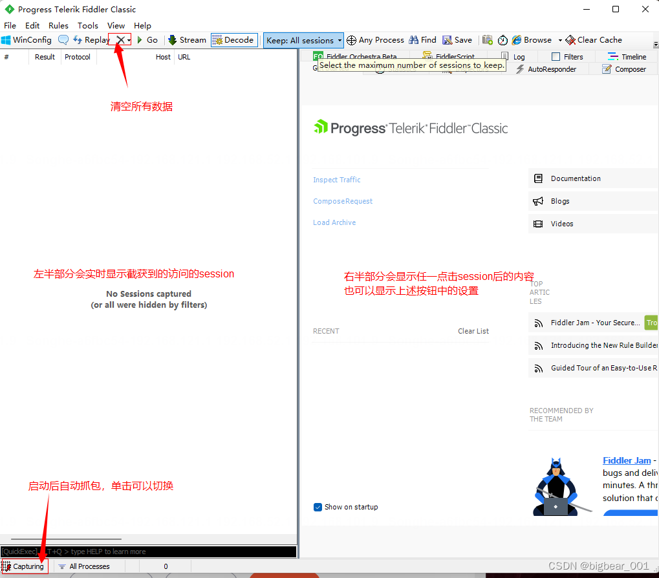Expand the Browse dropdown arrow
This screenshot has height=578, width=659.
[x=560, y=40]
